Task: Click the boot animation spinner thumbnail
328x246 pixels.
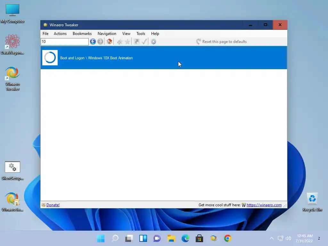Action: coord(50,58)
